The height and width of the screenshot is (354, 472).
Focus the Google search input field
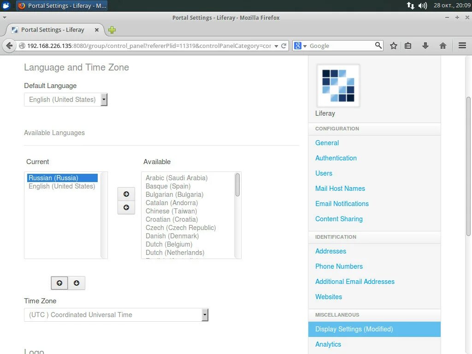(x=342, y=46)
